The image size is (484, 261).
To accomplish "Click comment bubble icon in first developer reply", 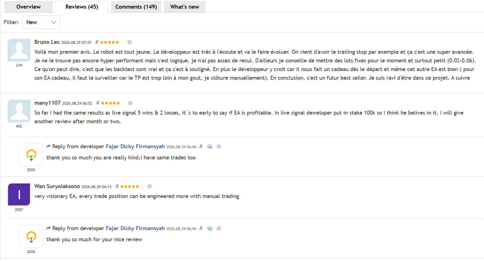I will click(x=210, y=147).
